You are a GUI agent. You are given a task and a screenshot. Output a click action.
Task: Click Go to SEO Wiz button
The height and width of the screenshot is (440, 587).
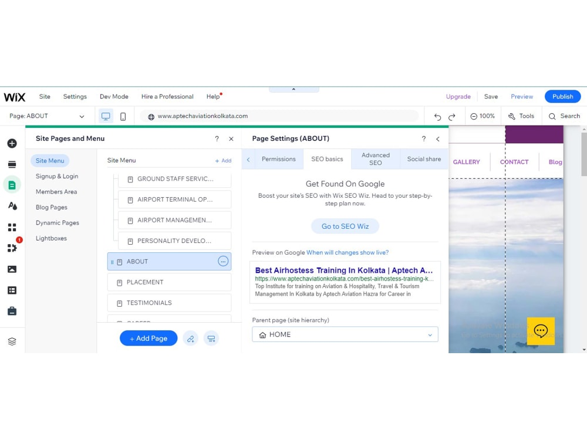[x=345, y=226]
